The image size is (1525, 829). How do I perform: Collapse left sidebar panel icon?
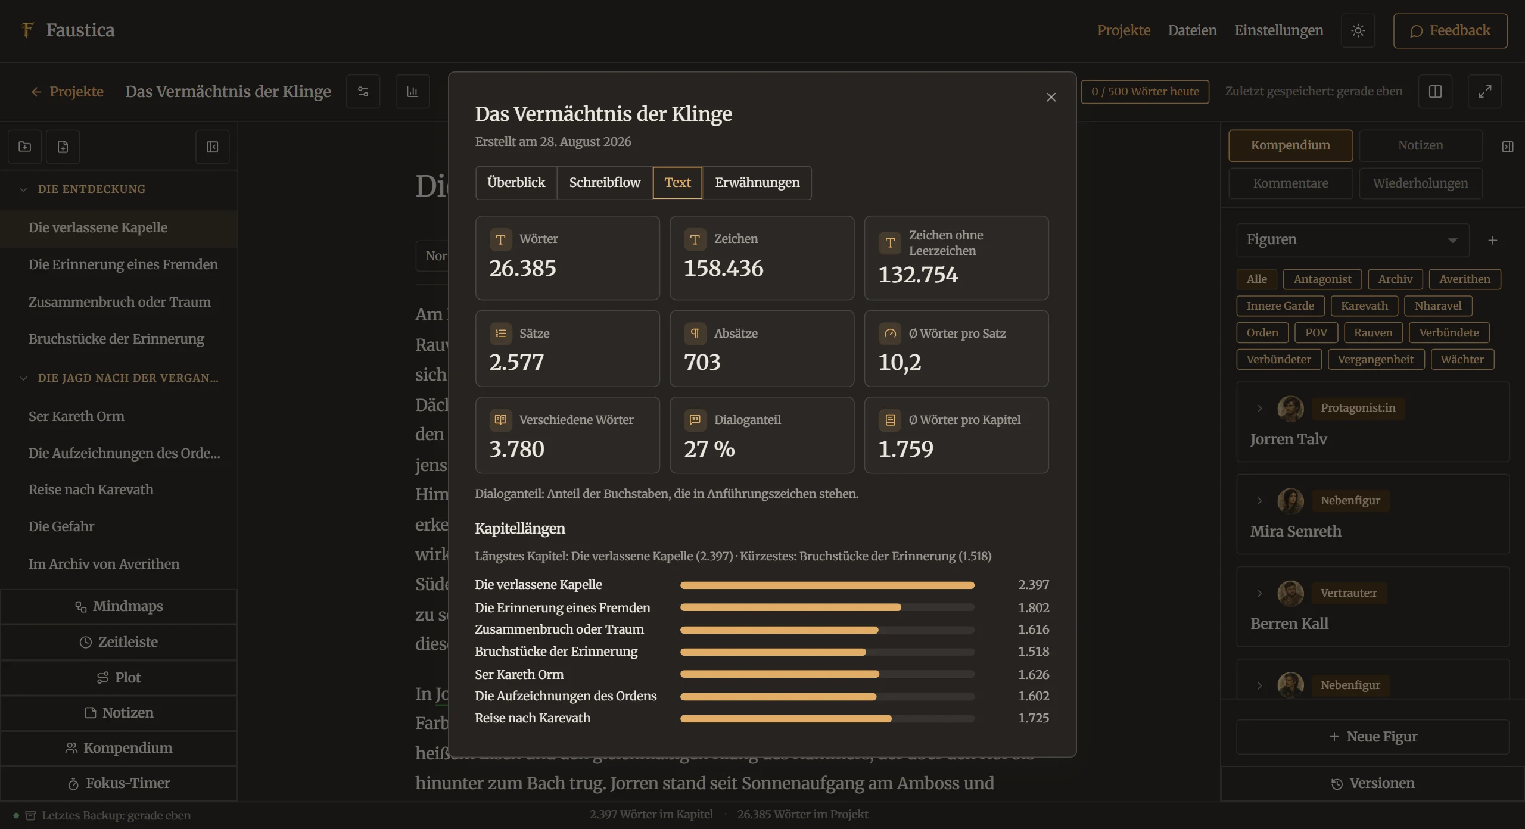pos(213,147)
